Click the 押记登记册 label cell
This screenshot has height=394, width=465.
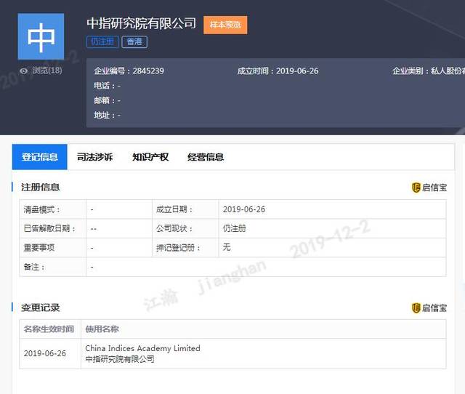tap(186, 247)
